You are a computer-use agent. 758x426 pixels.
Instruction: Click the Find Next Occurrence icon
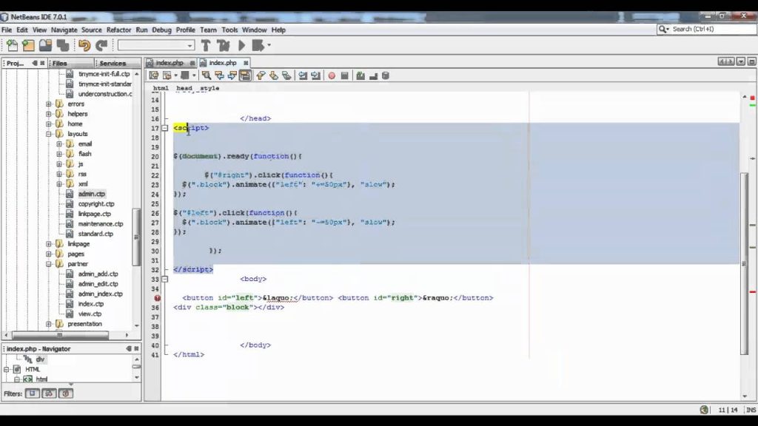click(x=232, y=75)
